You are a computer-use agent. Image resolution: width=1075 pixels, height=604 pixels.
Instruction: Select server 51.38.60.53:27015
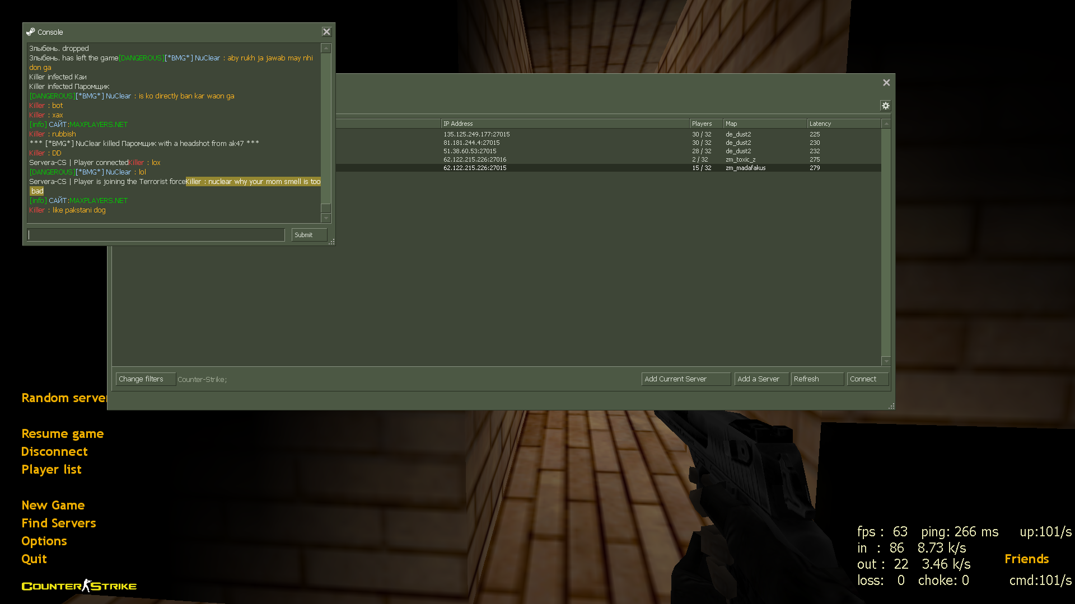pyautogui.click(x=609, y=151)
